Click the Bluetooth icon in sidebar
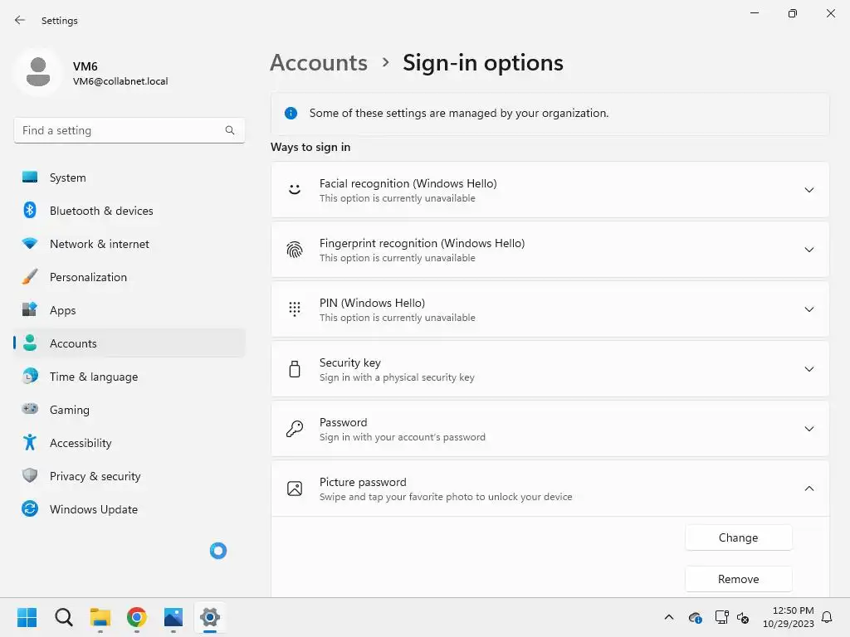The width and height of the screenshot is (850, 637). pos(30,210)
